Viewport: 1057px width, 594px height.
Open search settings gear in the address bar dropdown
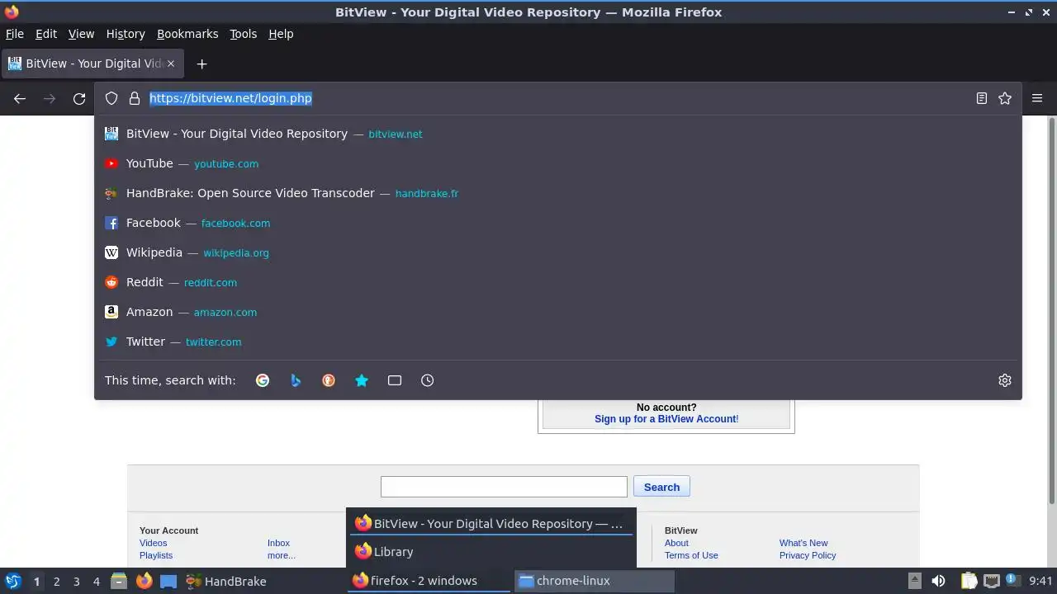(1005, 380)
